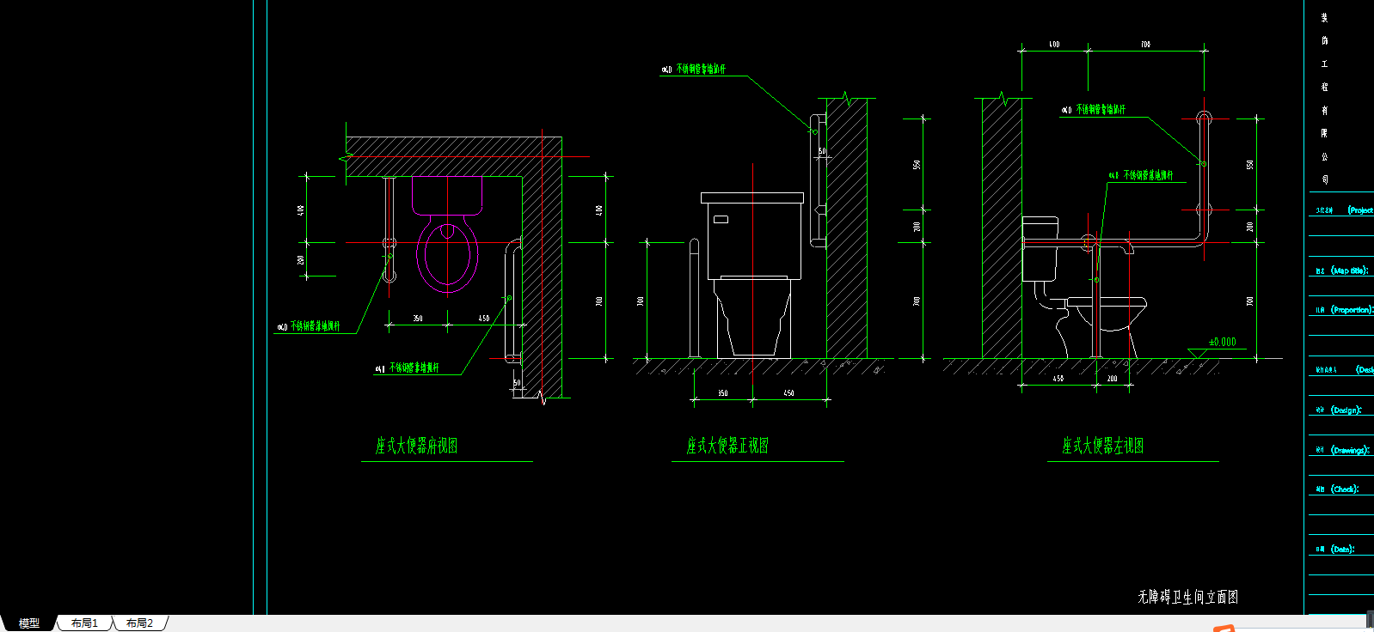Click the (Check) field label

coord(1344,489)
